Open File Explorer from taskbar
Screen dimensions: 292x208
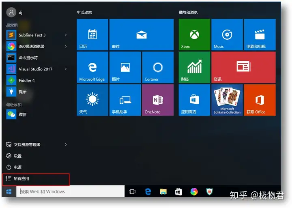pyautogui.click(x=163, y=192)
